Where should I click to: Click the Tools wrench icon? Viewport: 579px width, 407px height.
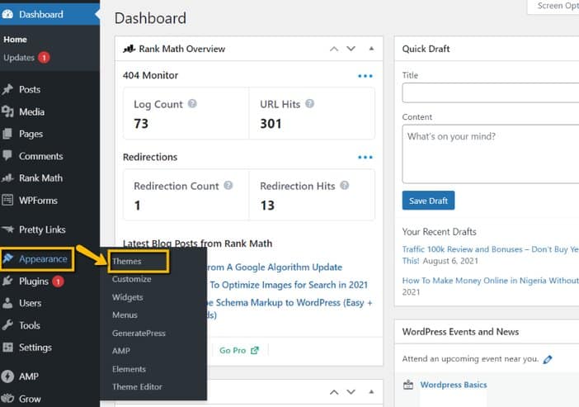7,325
